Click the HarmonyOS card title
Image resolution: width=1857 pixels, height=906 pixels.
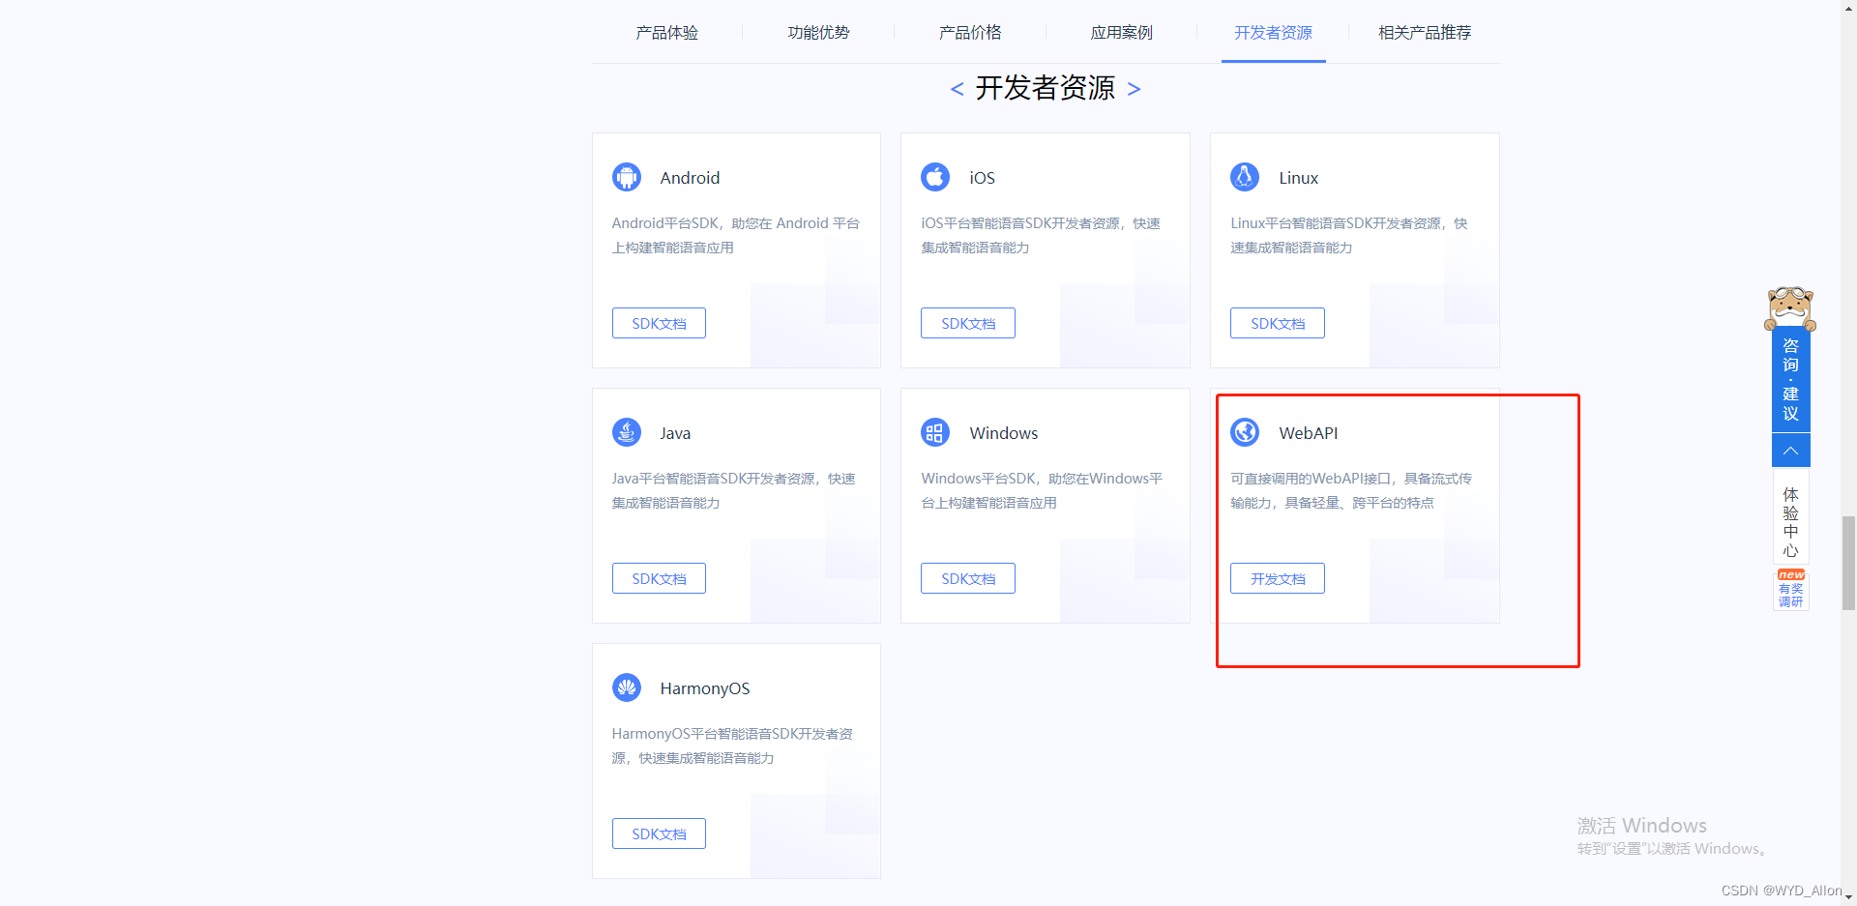coord(704,688)
